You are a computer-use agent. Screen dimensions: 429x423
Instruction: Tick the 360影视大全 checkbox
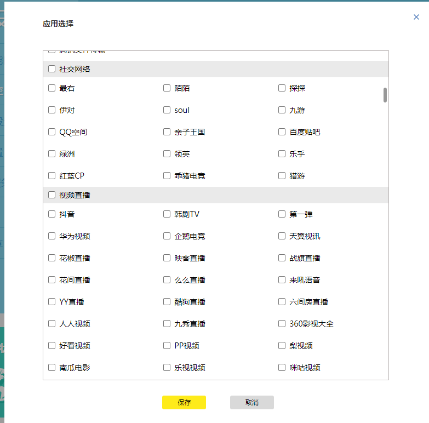[x=282, y=323]
